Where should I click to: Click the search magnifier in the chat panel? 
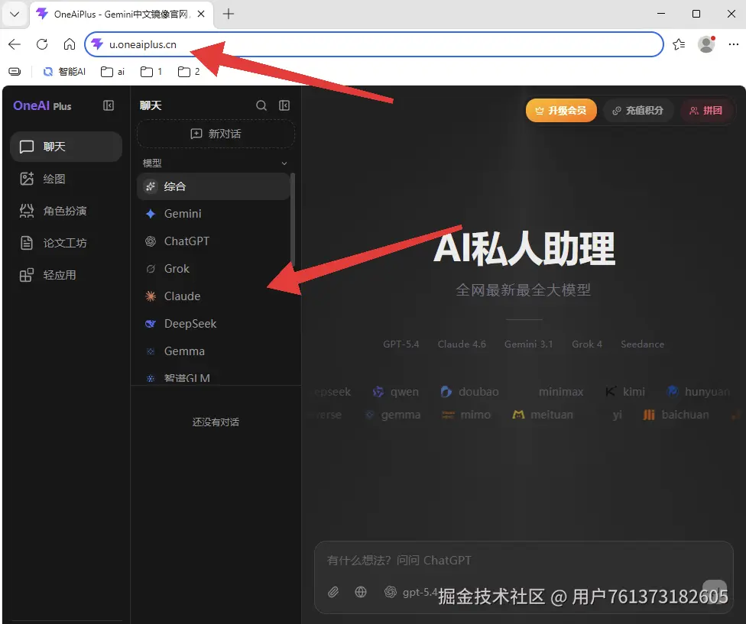coord(261,105)
